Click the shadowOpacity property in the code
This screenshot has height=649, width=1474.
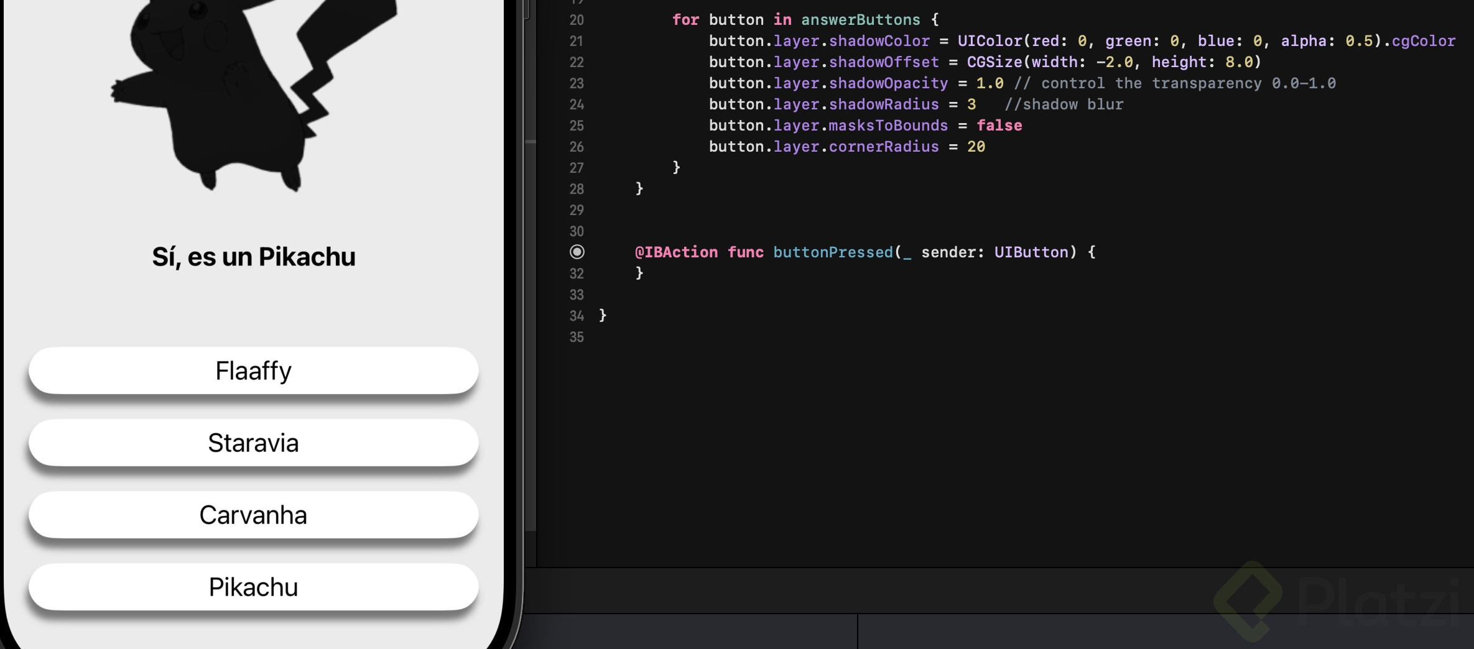point(889,83)
